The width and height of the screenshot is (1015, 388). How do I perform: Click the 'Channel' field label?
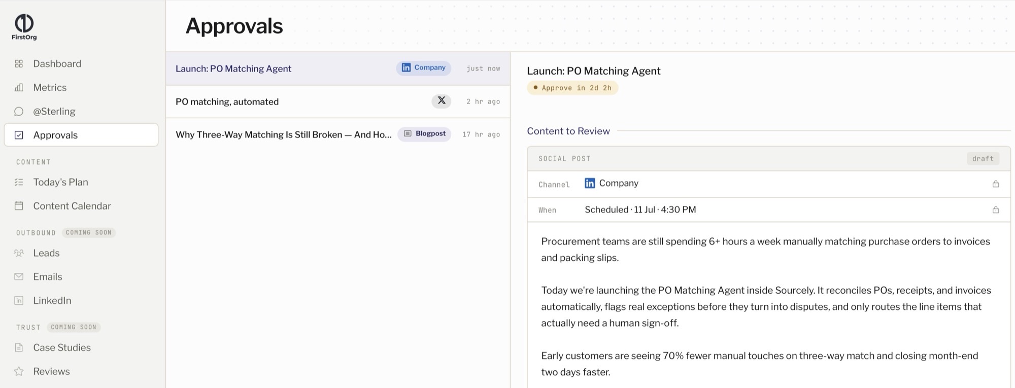(554, 185)
